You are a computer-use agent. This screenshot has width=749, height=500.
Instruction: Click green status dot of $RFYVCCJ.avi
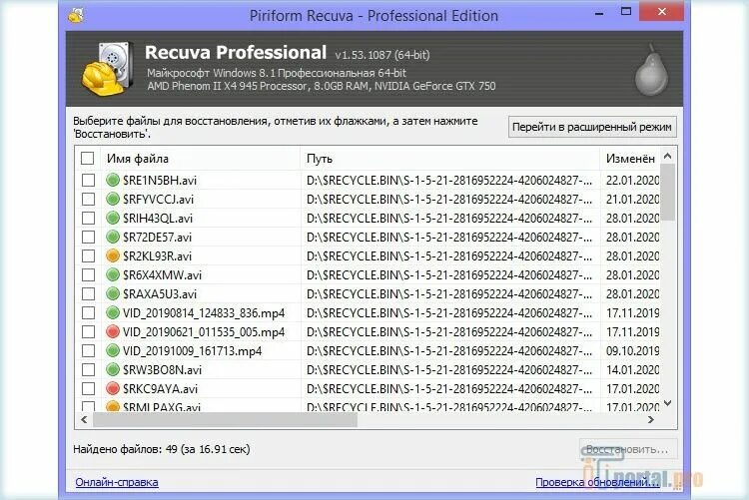pyautogui.click(x=113, y=200)
